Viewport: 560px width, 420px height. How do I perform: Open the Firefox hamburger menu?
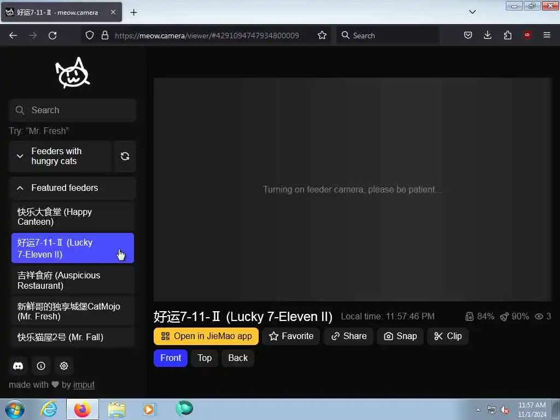(547, 35)
